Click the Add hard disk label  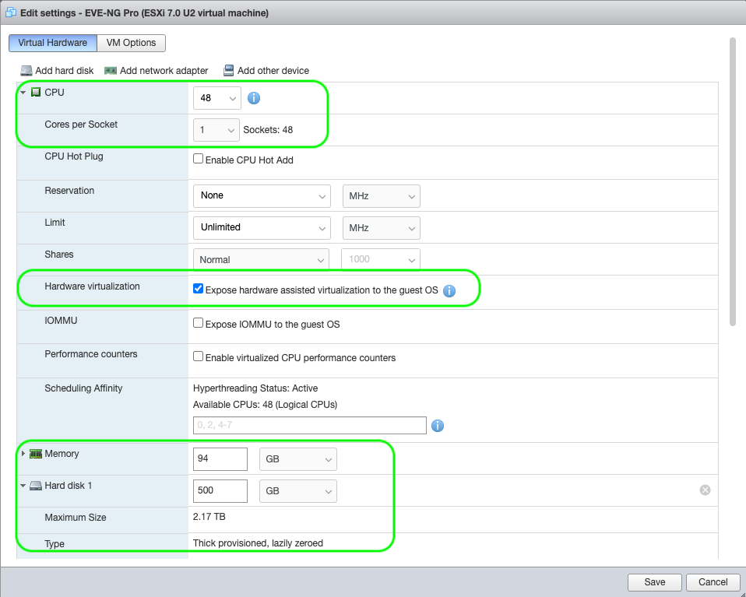(x=64, y=71)
